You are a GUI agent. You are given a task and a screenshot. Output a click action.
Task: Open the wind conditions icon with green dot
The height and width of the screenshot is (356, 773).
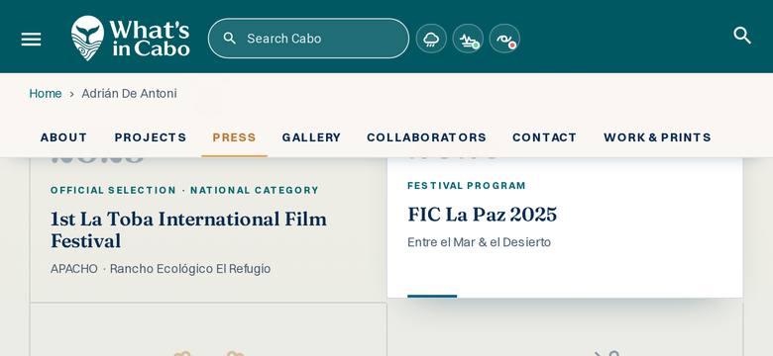click(x=468, y=39)
